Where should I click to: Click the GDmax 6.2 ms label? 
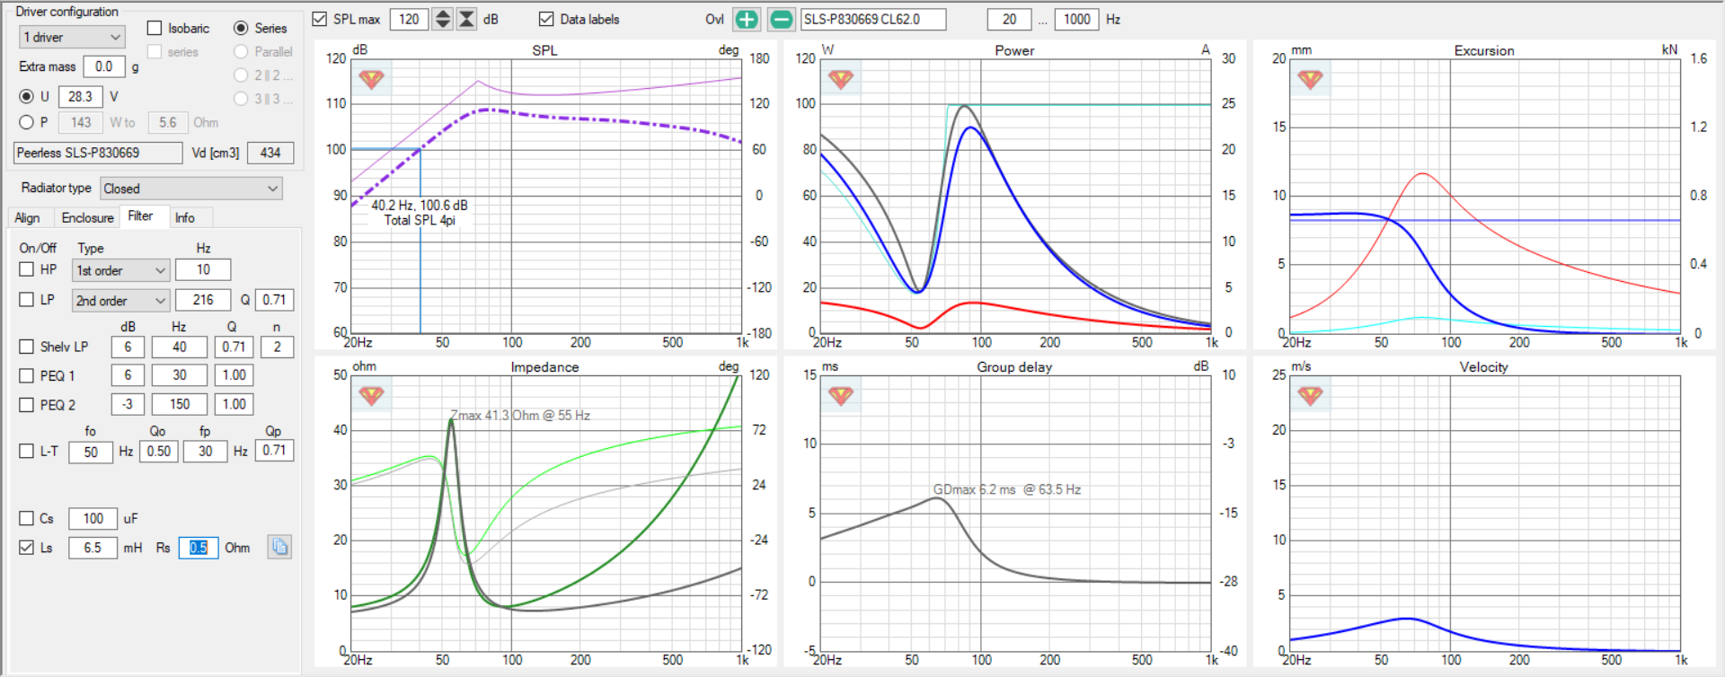(x=1007, y=489)
